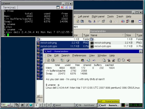145x109 pixels.
Task: Sort by Size column in right Xfe panel
Action: [130, 35]
